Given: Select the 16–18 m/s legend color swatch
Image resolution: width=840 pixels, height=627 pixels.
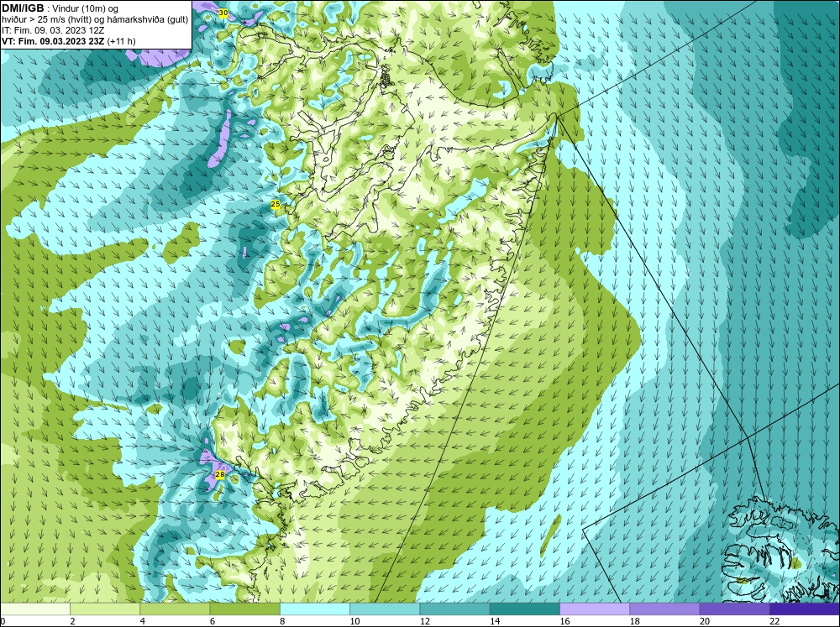Looking at the screenshot, I should click(x=595, y=609).
